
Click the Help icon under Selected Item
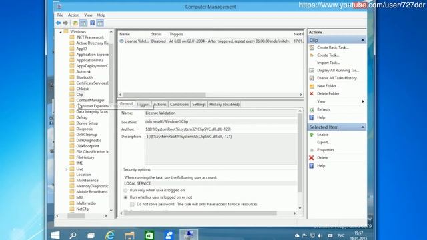[312, 166]
